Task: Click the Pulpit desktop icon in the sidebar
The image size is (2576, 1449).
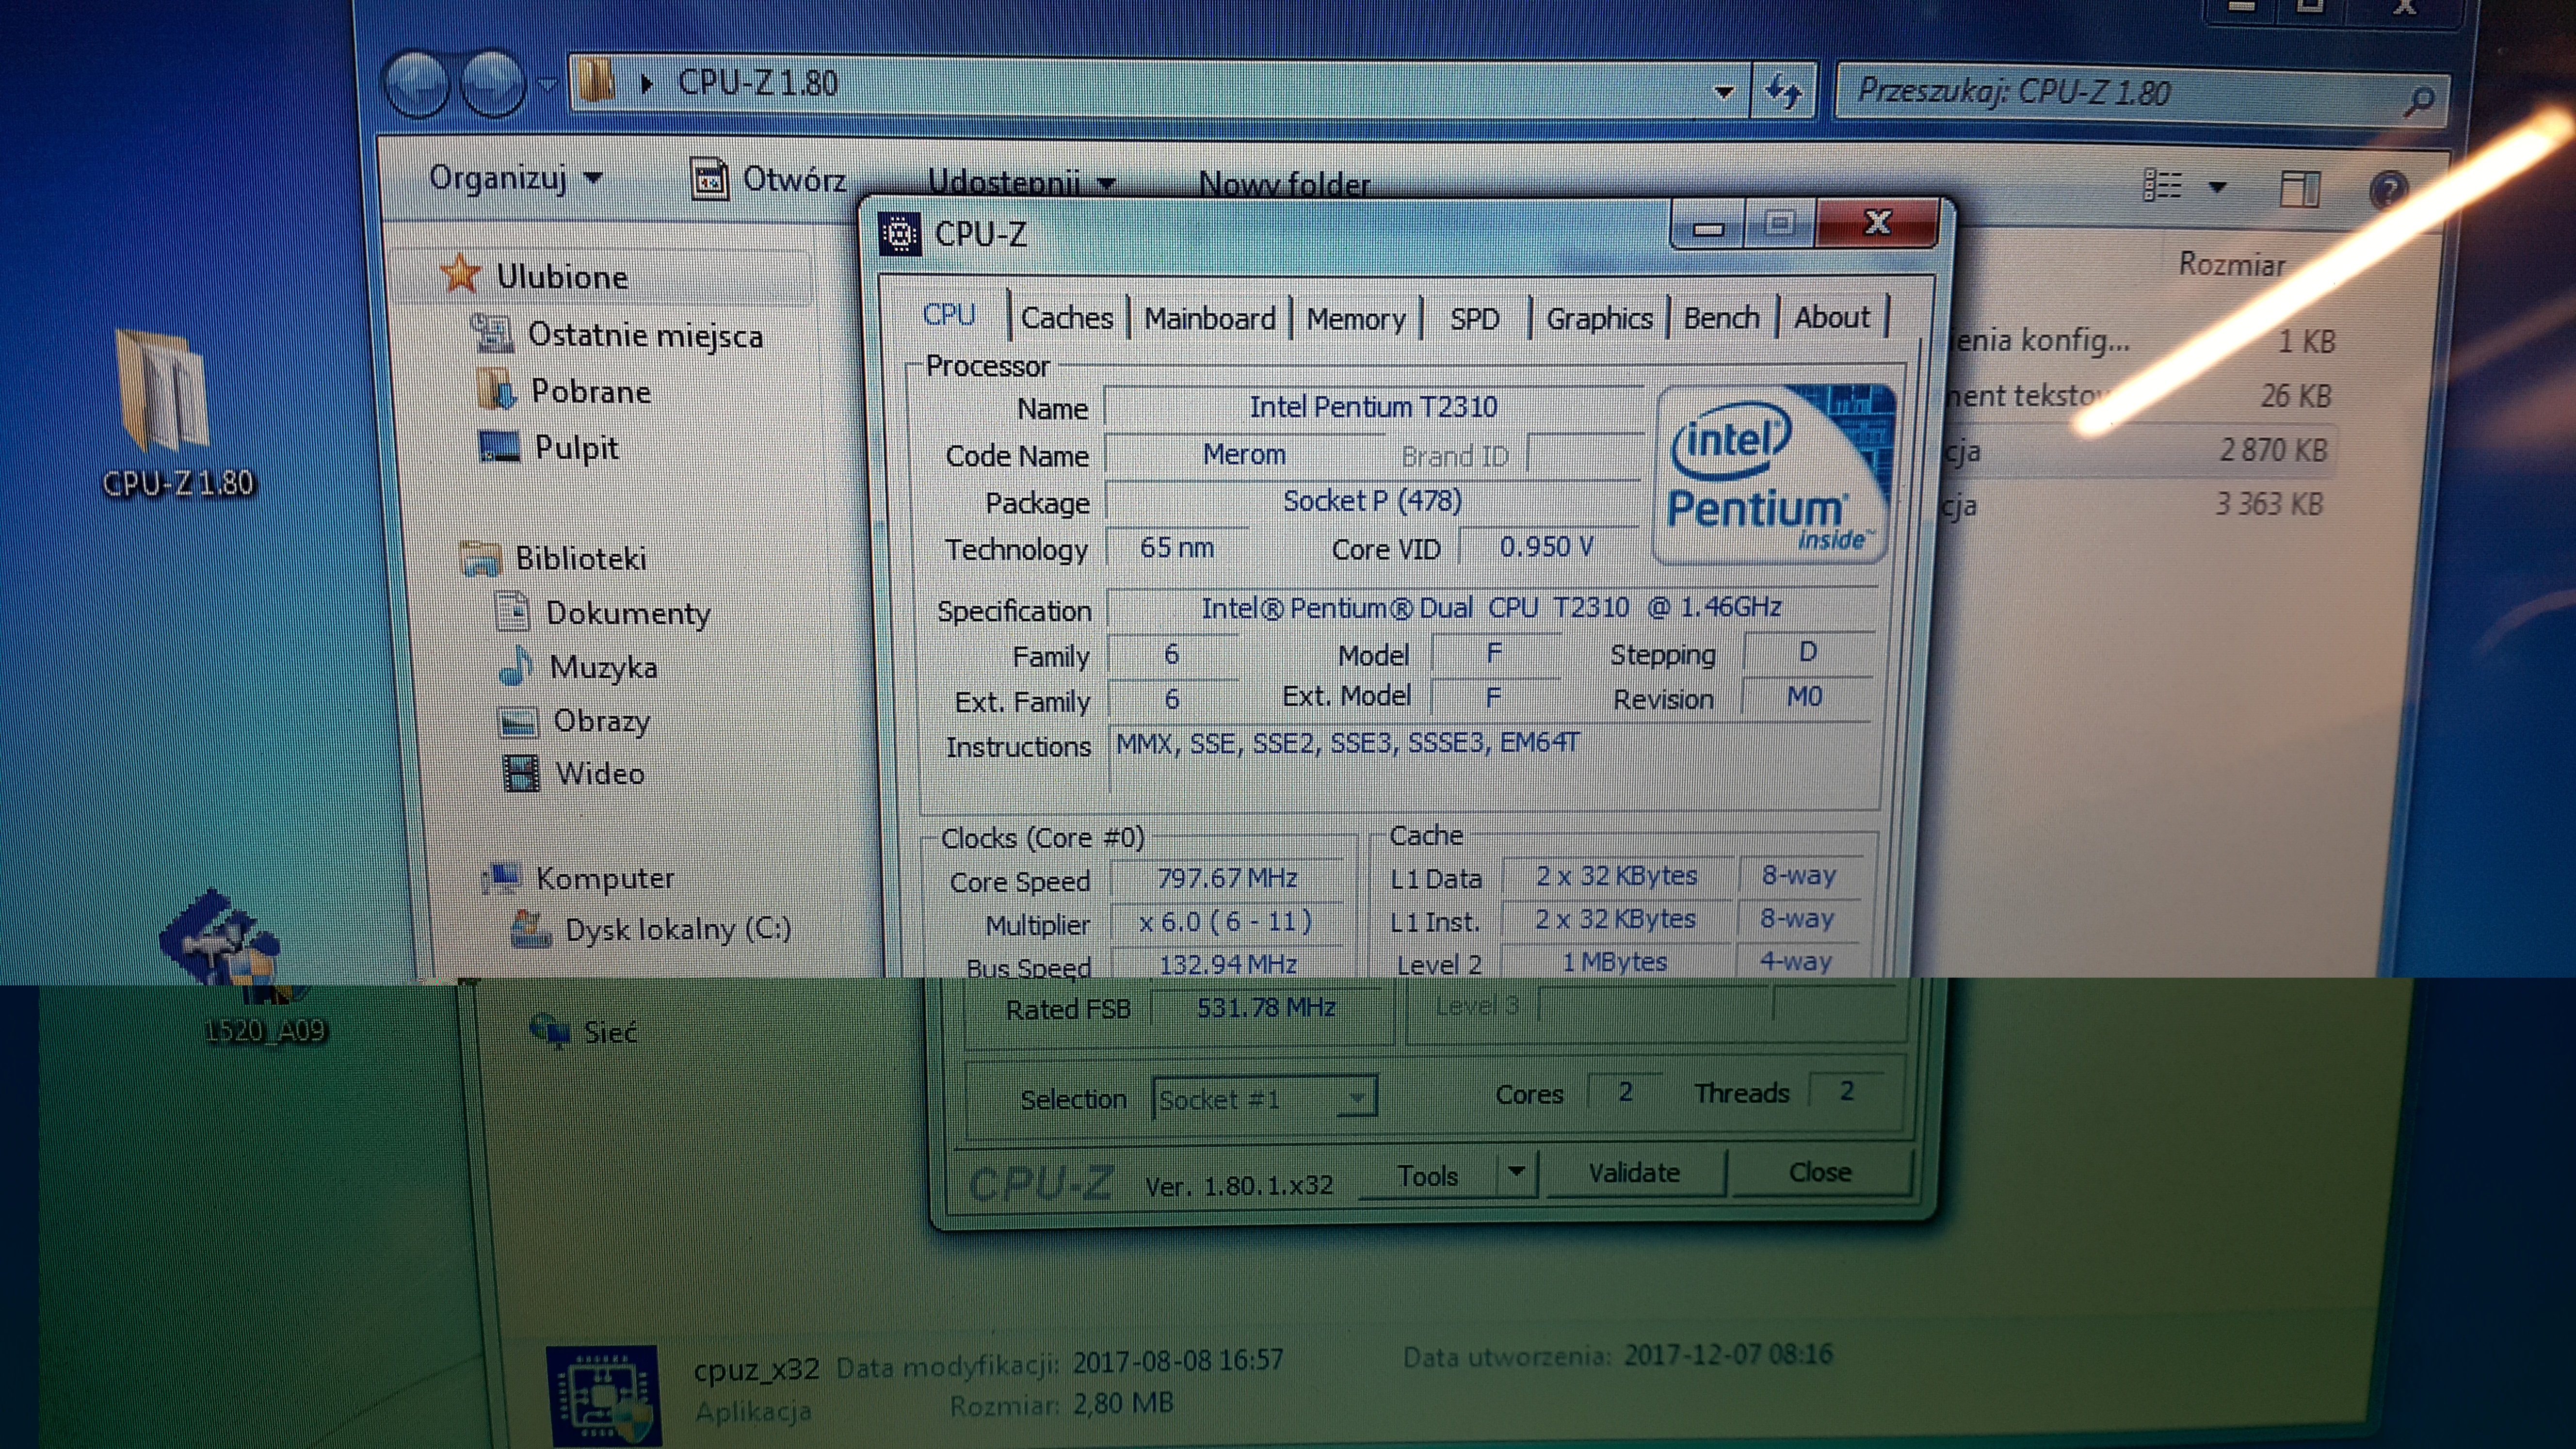Action: 499,446
